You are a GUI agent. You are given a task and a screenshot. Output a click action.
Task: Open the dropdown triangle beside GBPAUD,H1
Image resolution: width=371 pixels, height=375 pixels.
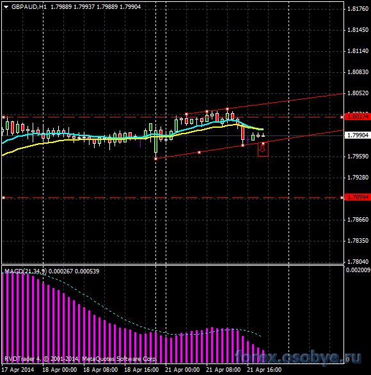(6, 7)
